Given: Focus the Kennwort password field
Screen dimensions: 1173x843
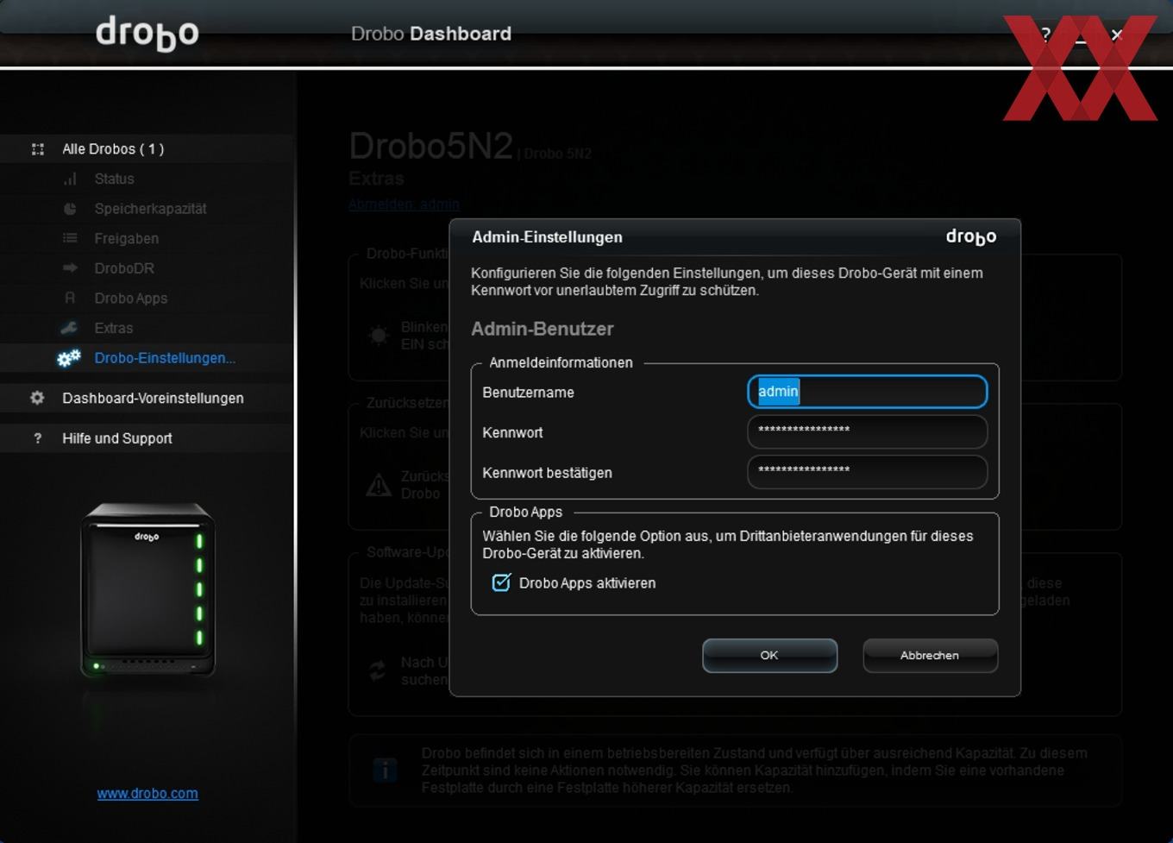Looking at the screenshot, I should (x=867, y=431).
